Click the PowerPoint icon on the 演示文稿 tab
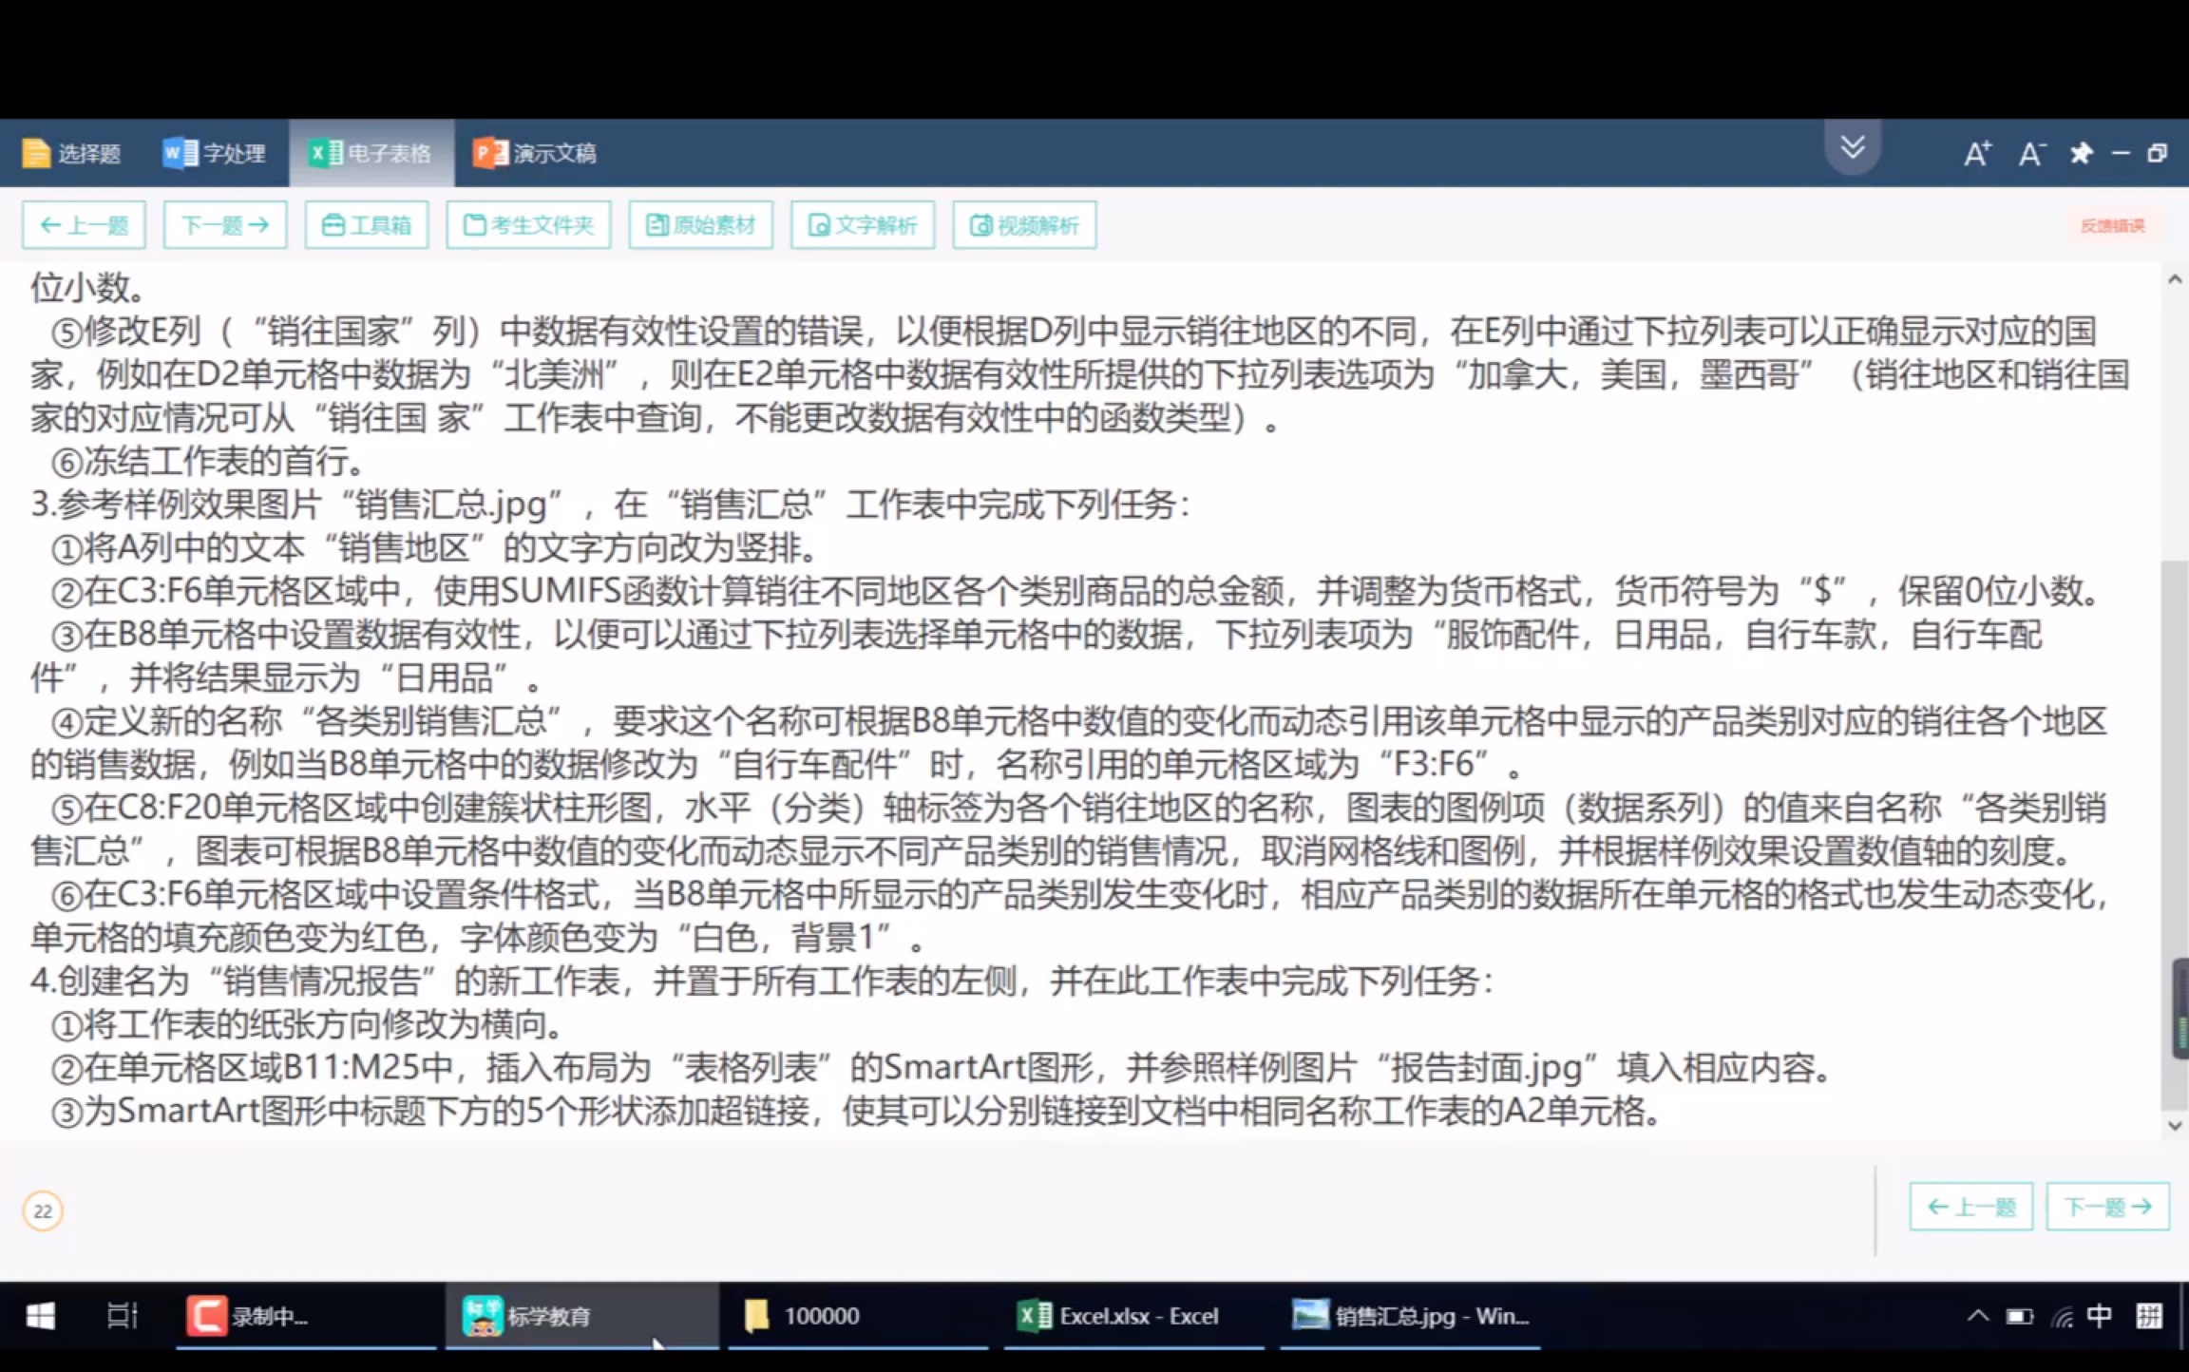This screenshot has width=2189, height=1372. click(x=490, y=153)
